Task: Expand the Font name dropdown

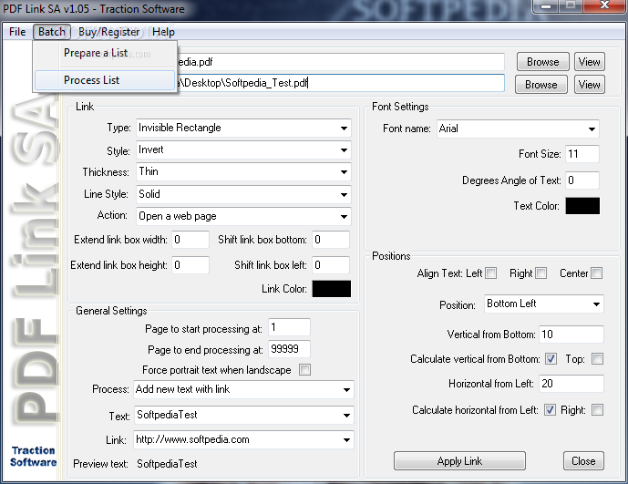Action: pyautogui.click(x=592, y=129)
